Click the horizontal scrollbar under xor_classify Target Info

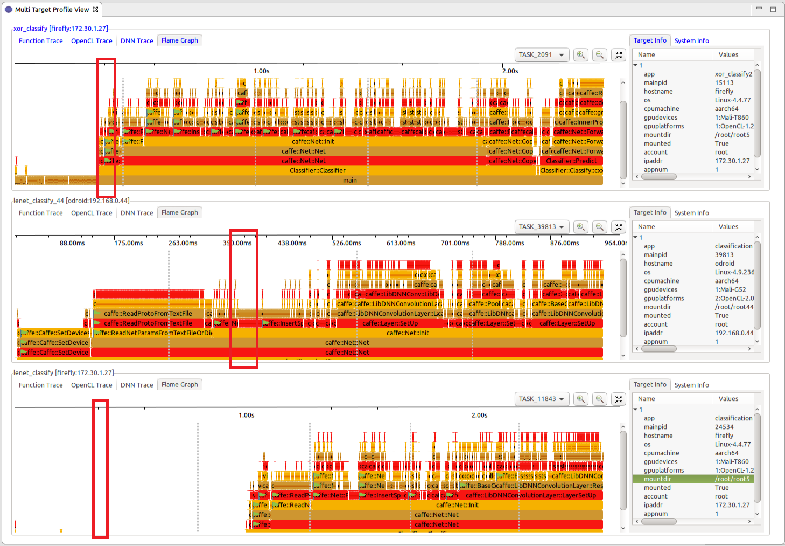658,177
